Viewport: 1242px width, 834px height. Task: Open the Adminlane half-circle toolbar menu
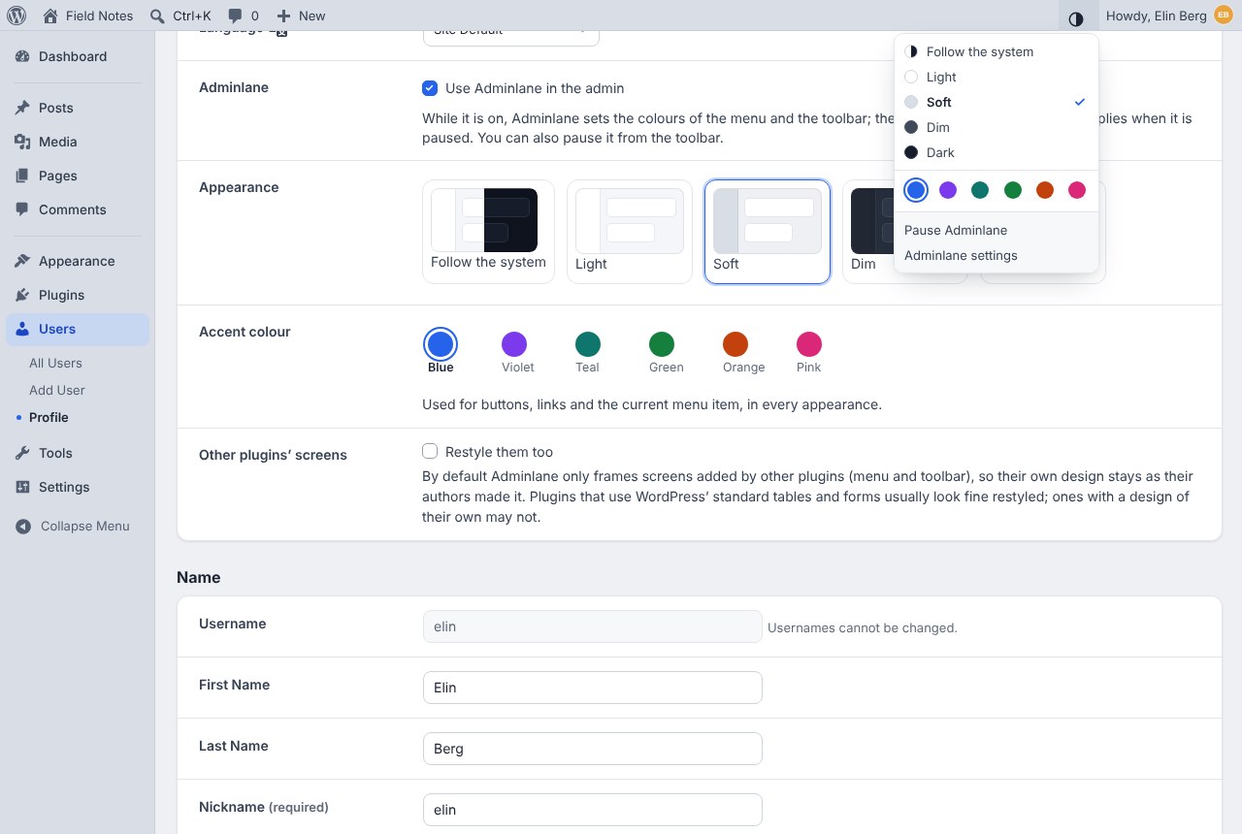[1075, 17]
